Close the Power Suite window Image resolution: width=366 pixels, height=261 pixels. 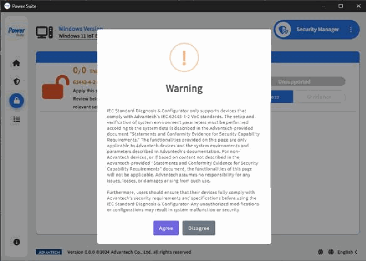358,6
